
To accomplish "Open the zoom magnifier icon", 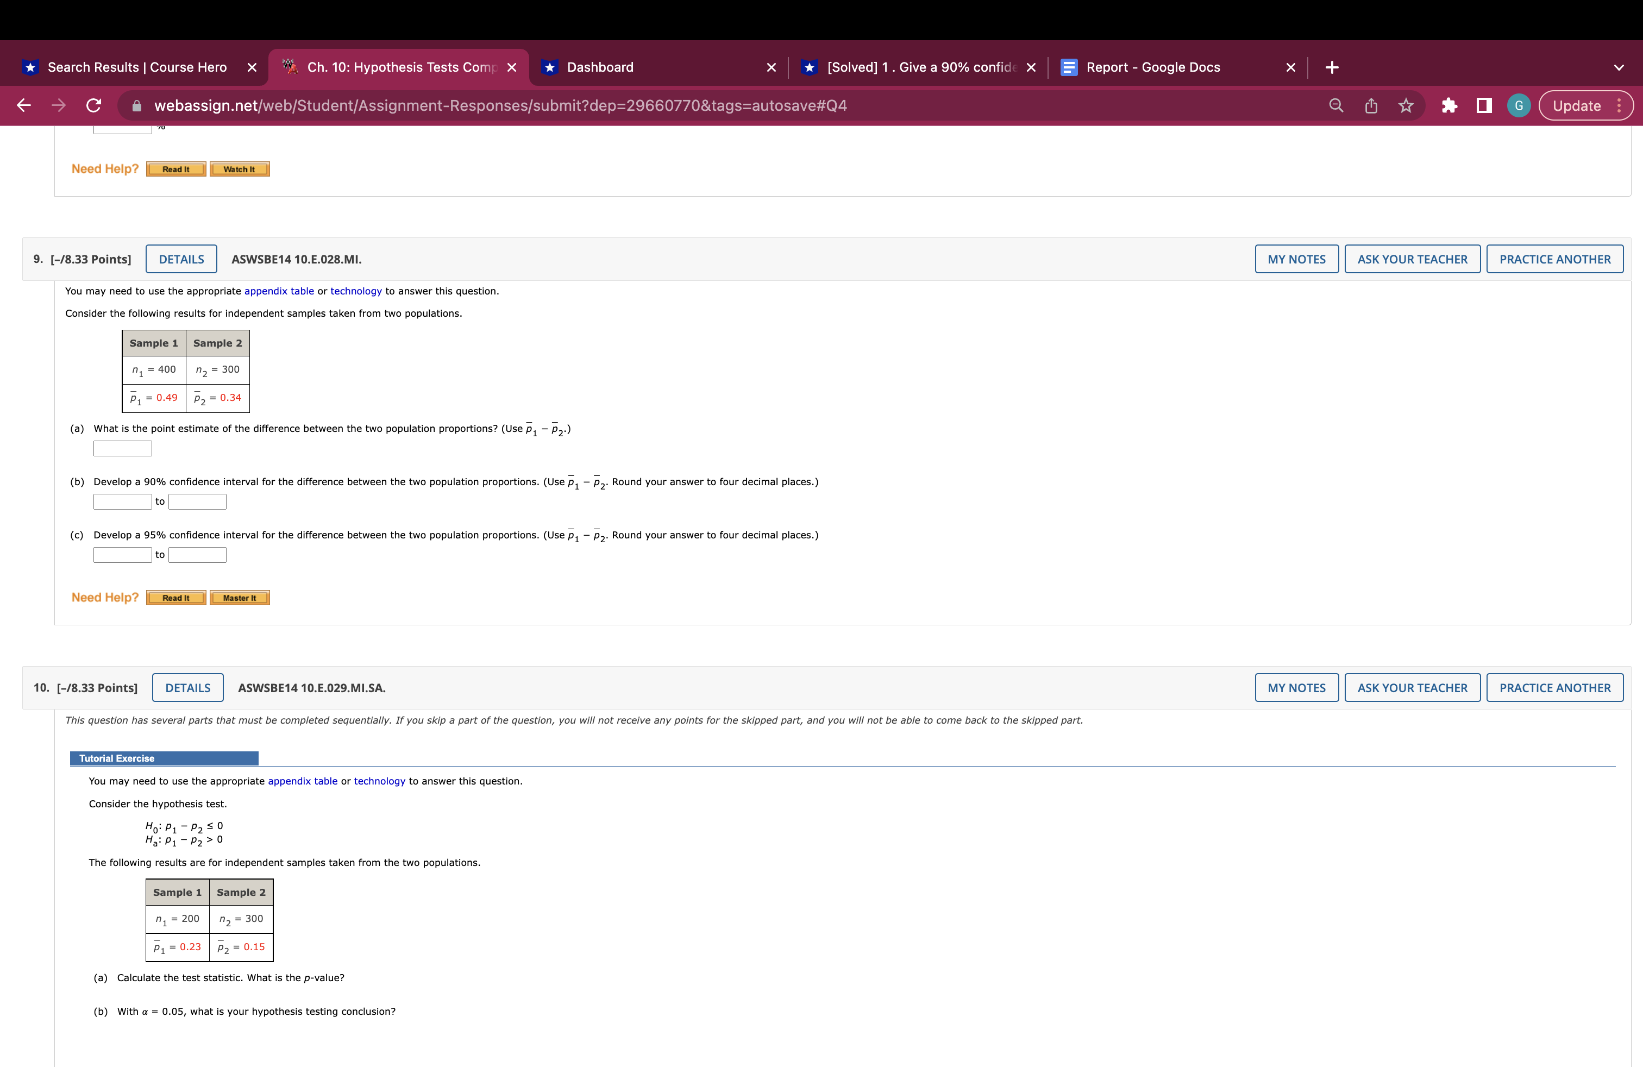I will [1336, 105].
